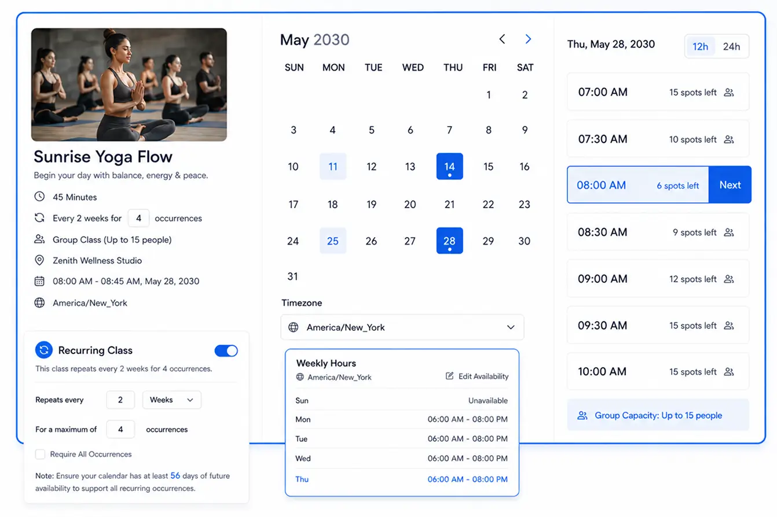The image size is (777, 517).
Task: Click the people icon beside Group Class
Action: 39,239
